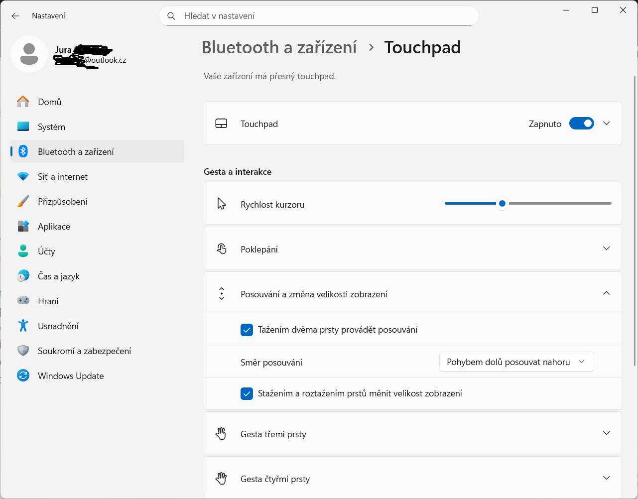This screenshot has width=638, height=499.
Task: Click the Domů home icon
Action: tap(23, 102)
